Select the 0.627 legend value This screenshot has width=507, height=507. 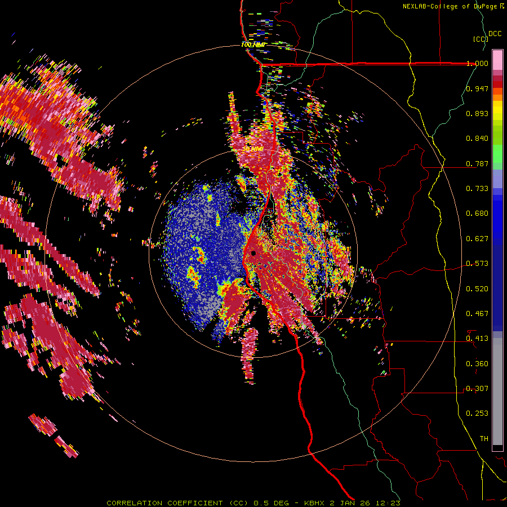477,239
